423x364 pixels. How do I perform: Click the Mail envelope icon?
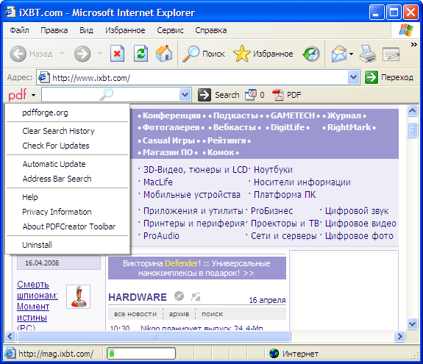click(x=339, y=54)
